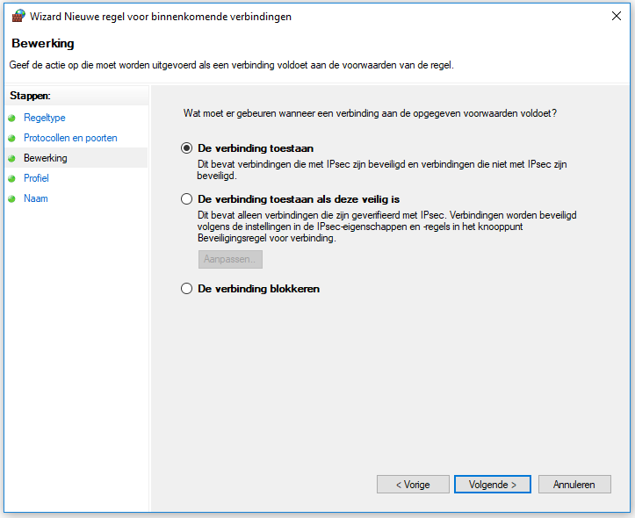Select 'De verbinding toestaan als deze veilig is'
This screenshot has height=518, width=635.
tap(186, 199)
